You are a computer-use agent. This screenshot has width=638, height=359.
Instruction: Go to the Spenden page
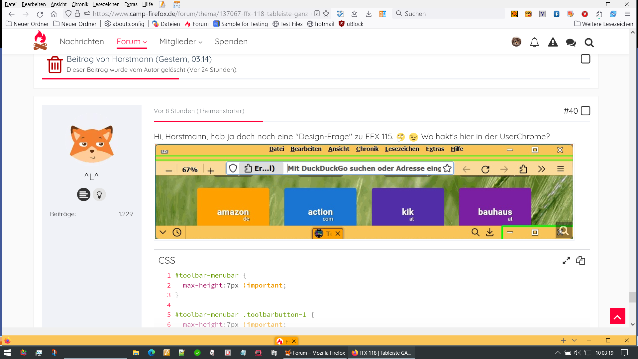231,42
